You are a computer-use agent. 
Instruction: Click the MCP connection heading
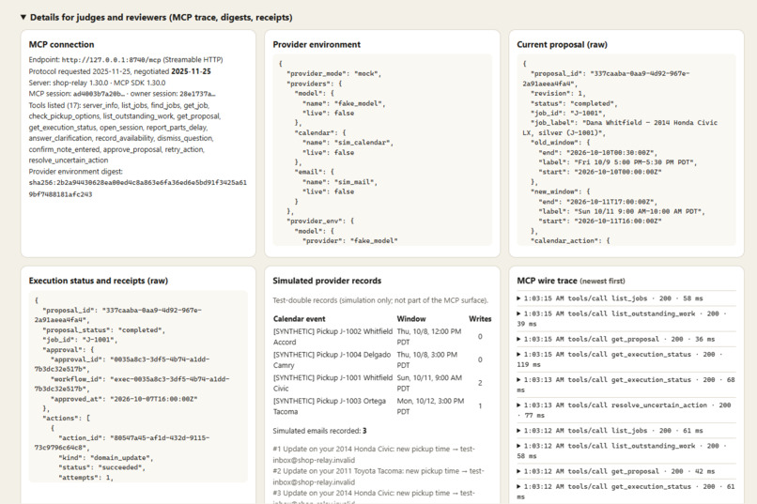click(x=61, y=44)
